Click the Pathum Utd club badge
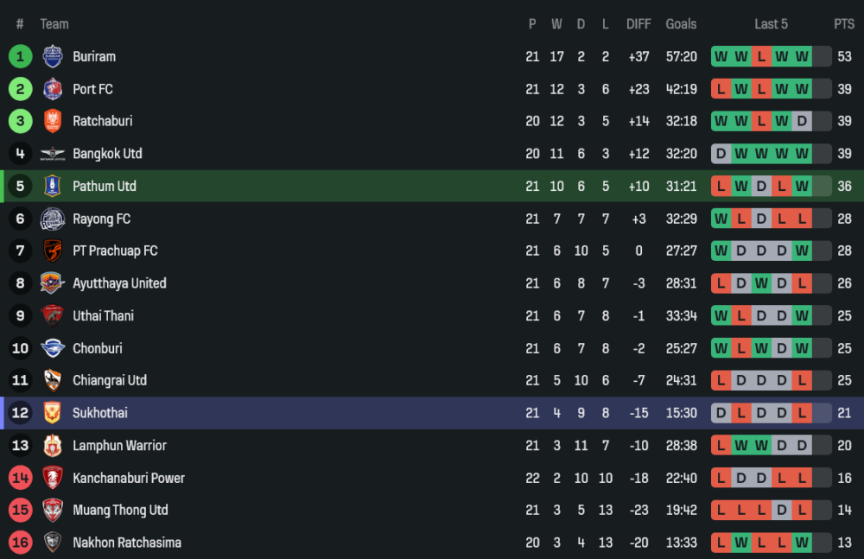 pos(53,187)
